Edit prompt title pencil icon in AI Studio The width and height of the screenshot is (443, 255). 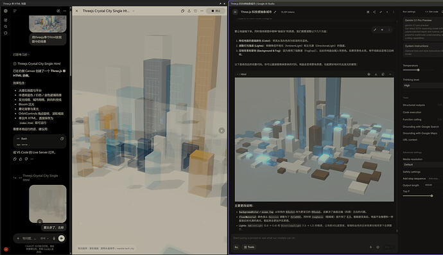click(275, 12)
